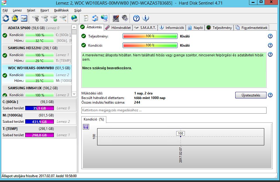Click the Teljesítmény 100 % gradient bar
The height and width of the screenshot is (182, 280).
coord(150,36)
